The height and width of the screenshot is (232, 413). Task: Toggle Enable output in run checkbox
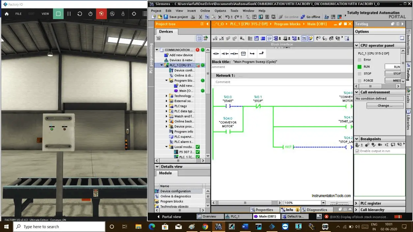pyautogui.click(x=357, y=151)
